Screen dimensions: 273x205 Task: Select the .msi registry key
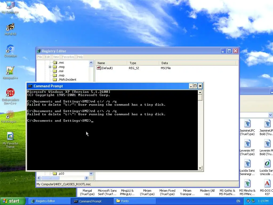pos(58,71)
